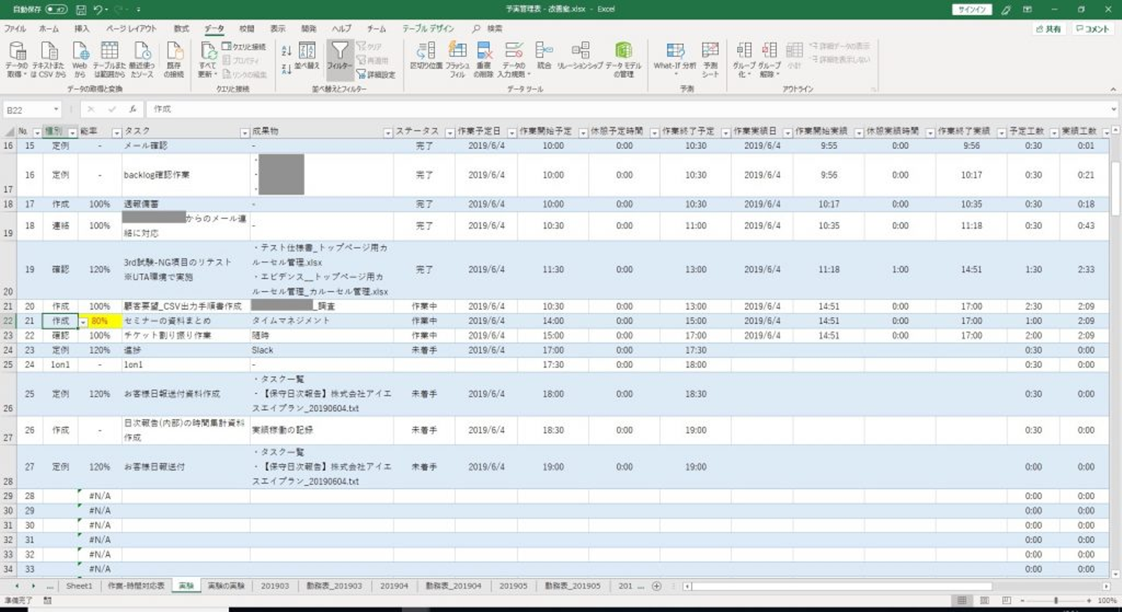Select the cell reading チケット割り振り作業

point(185,336)
